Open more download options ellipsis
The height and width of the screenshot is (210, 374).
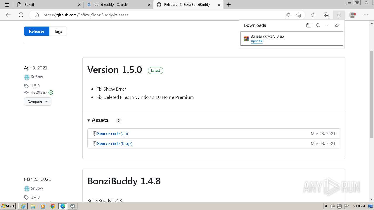tap(328, 25)
